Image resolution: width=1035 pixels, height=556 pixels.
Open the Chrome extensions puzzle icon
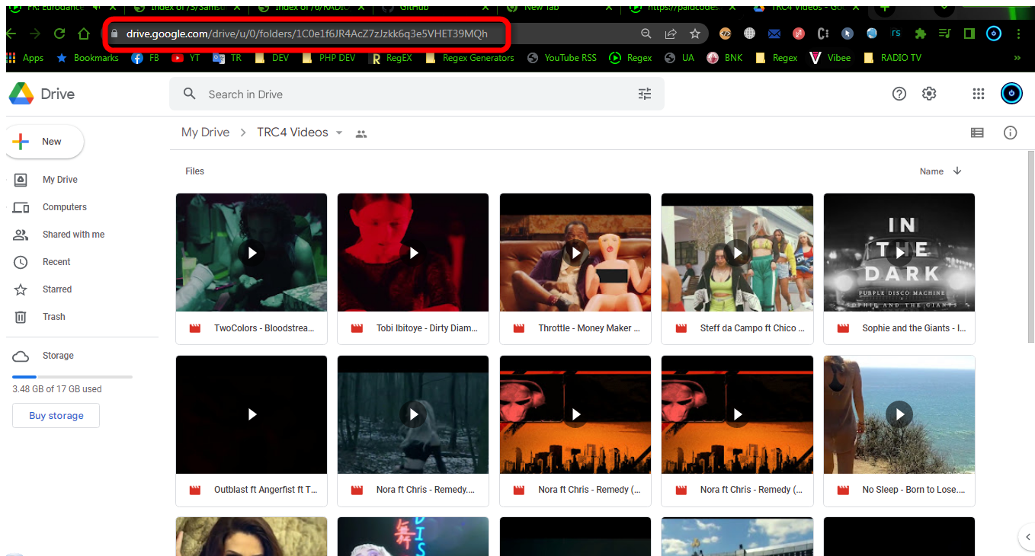[x=921, y=34]
